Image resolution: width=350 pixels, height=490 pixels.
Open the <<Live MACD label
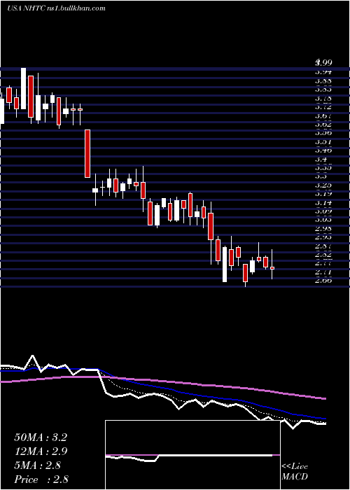pyautogui.click(x=295, y=472)
